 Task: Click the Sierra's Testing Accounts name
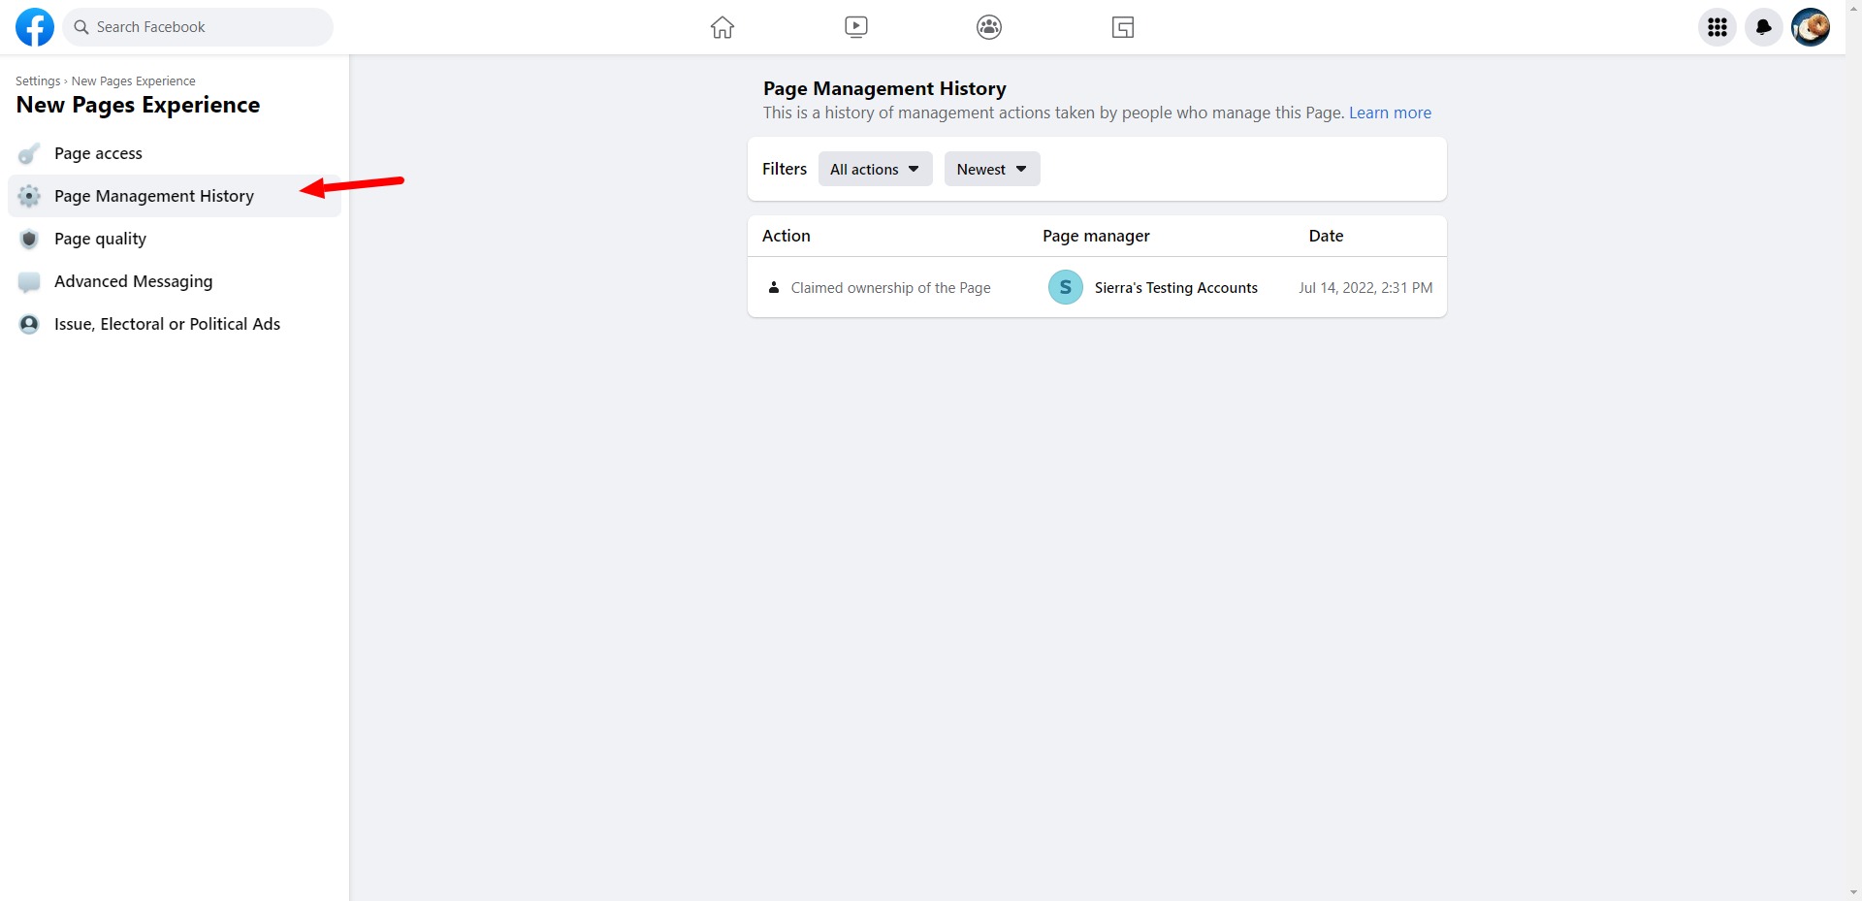(x=1175, y=288)
